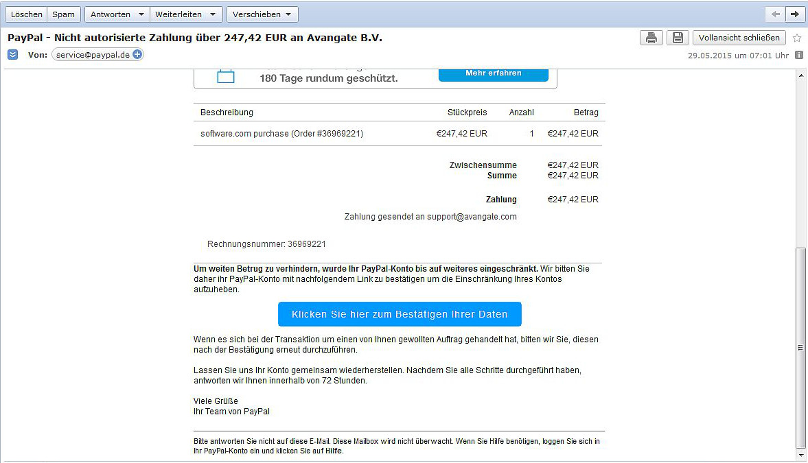Click the save email disk icon
808x463 pixels.
click(x=678, y=38)
